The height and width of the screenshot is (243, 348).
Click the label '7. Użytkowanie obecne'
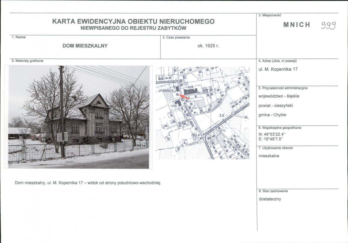click(276, 148)
